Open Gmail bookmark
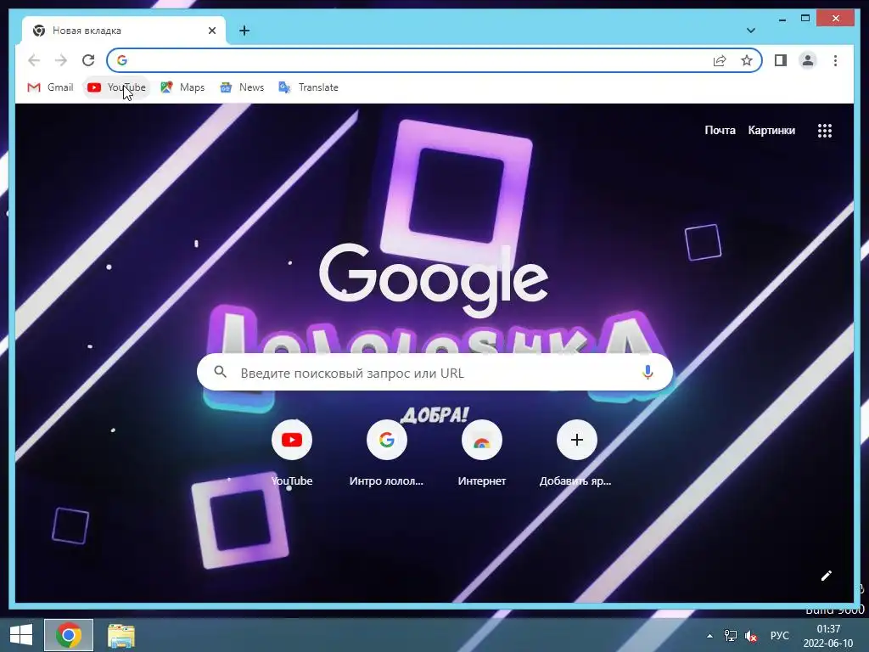 pos(50,87)
